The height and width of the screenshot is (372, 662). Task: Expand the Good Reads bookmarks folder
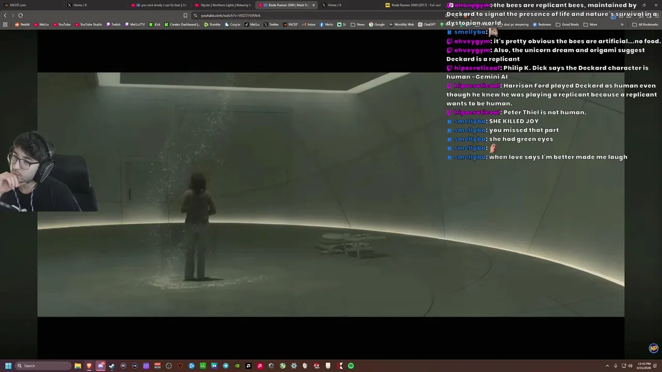tap(567, 24)
